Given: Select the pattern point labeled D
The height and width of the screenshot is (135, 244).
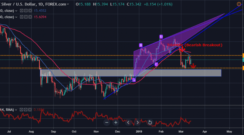Looking at the screenshot, I should (161, 37).
